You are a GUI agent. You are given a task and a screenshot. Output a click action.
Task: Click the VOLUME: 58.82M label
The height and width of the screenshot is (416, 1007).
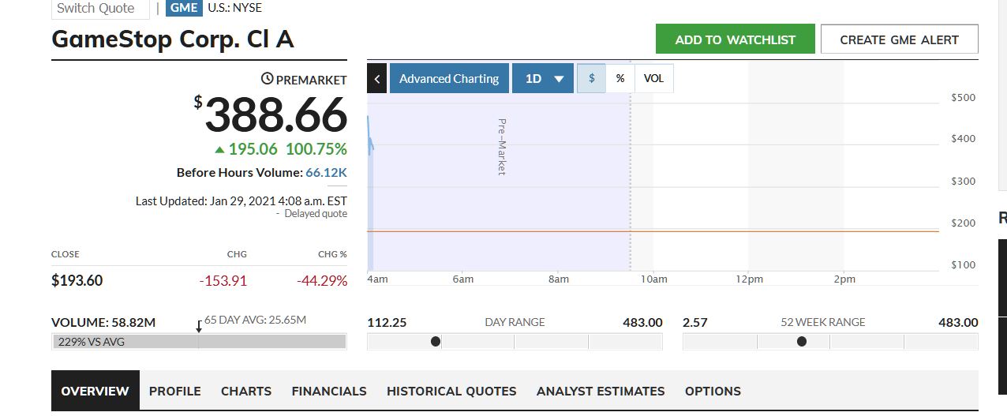[103, 322]
